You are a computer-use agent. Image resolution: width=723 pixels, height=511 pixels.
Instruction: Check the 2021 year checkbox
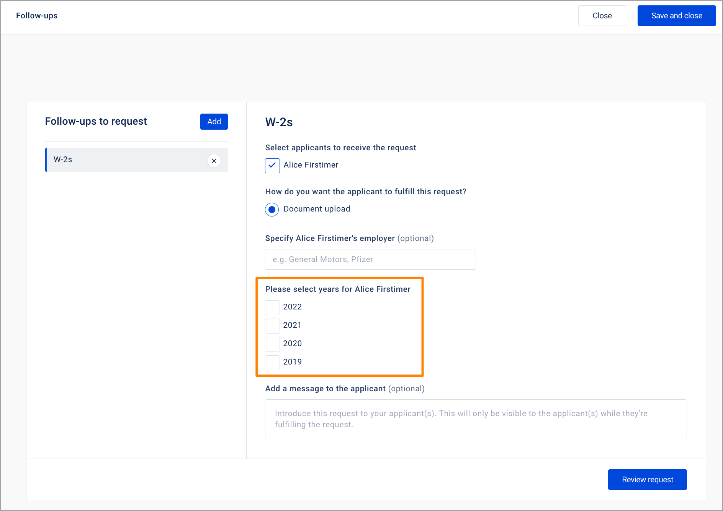click(272, 326)
